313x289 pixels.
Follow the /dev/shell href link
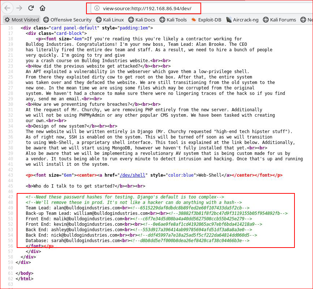133,175
